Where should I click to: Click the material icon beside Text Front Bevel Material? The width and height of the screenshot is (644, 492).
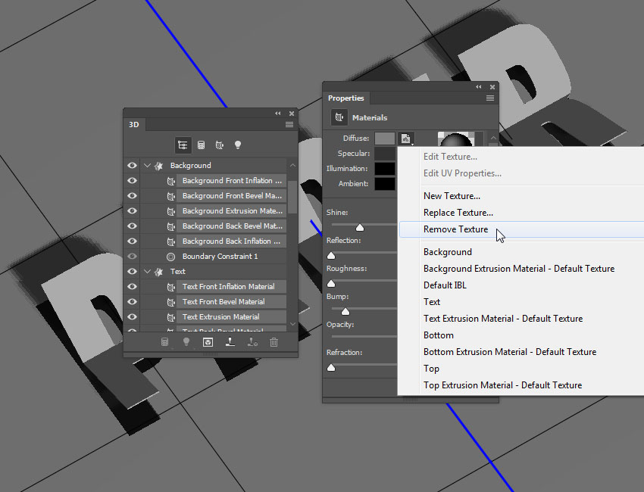click(x=171, y=302)
